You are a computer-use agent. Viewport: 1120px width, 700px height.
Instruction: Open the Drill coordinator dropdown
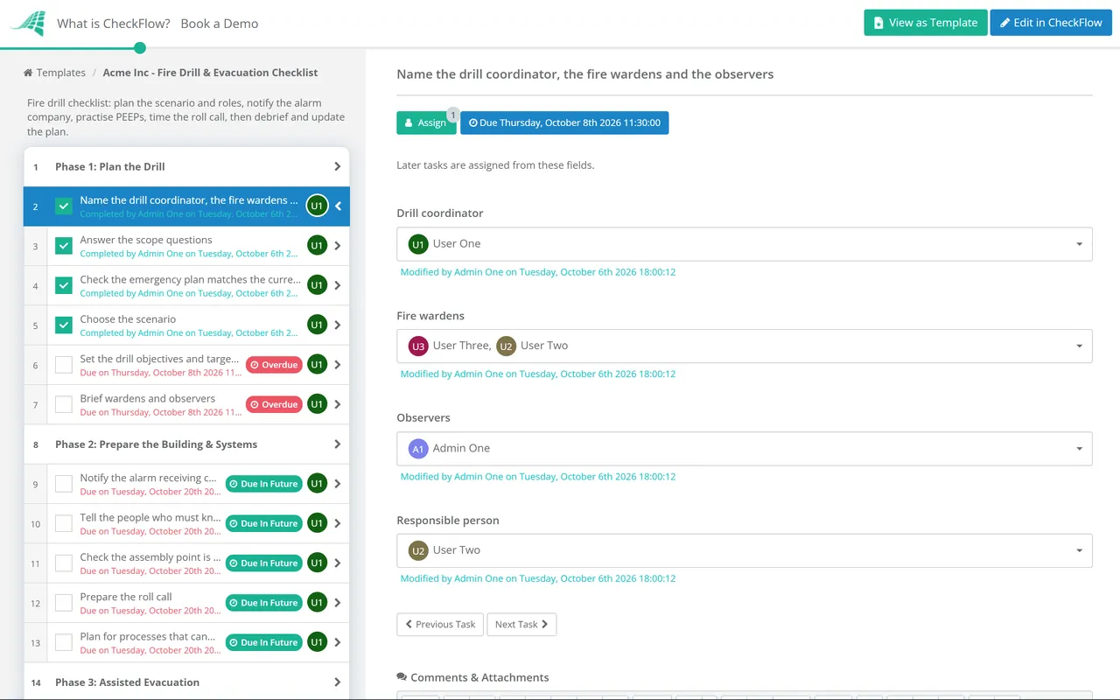tap(745, 244)
